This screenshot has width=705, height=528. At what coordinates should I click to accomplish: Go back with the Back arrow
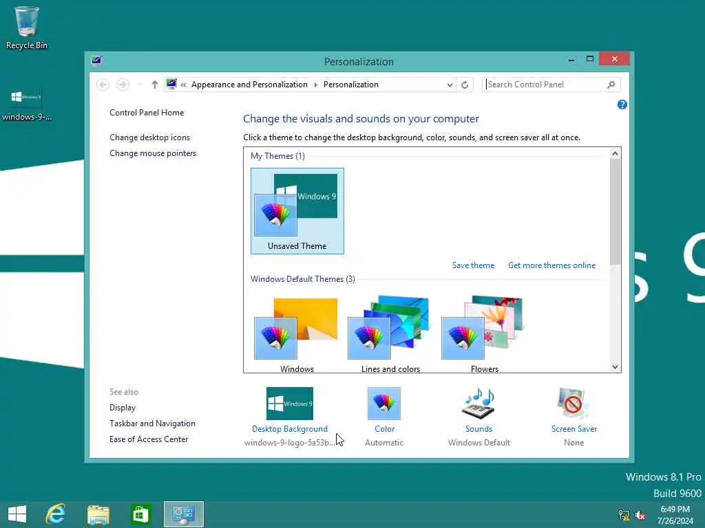tap(103, 85)
